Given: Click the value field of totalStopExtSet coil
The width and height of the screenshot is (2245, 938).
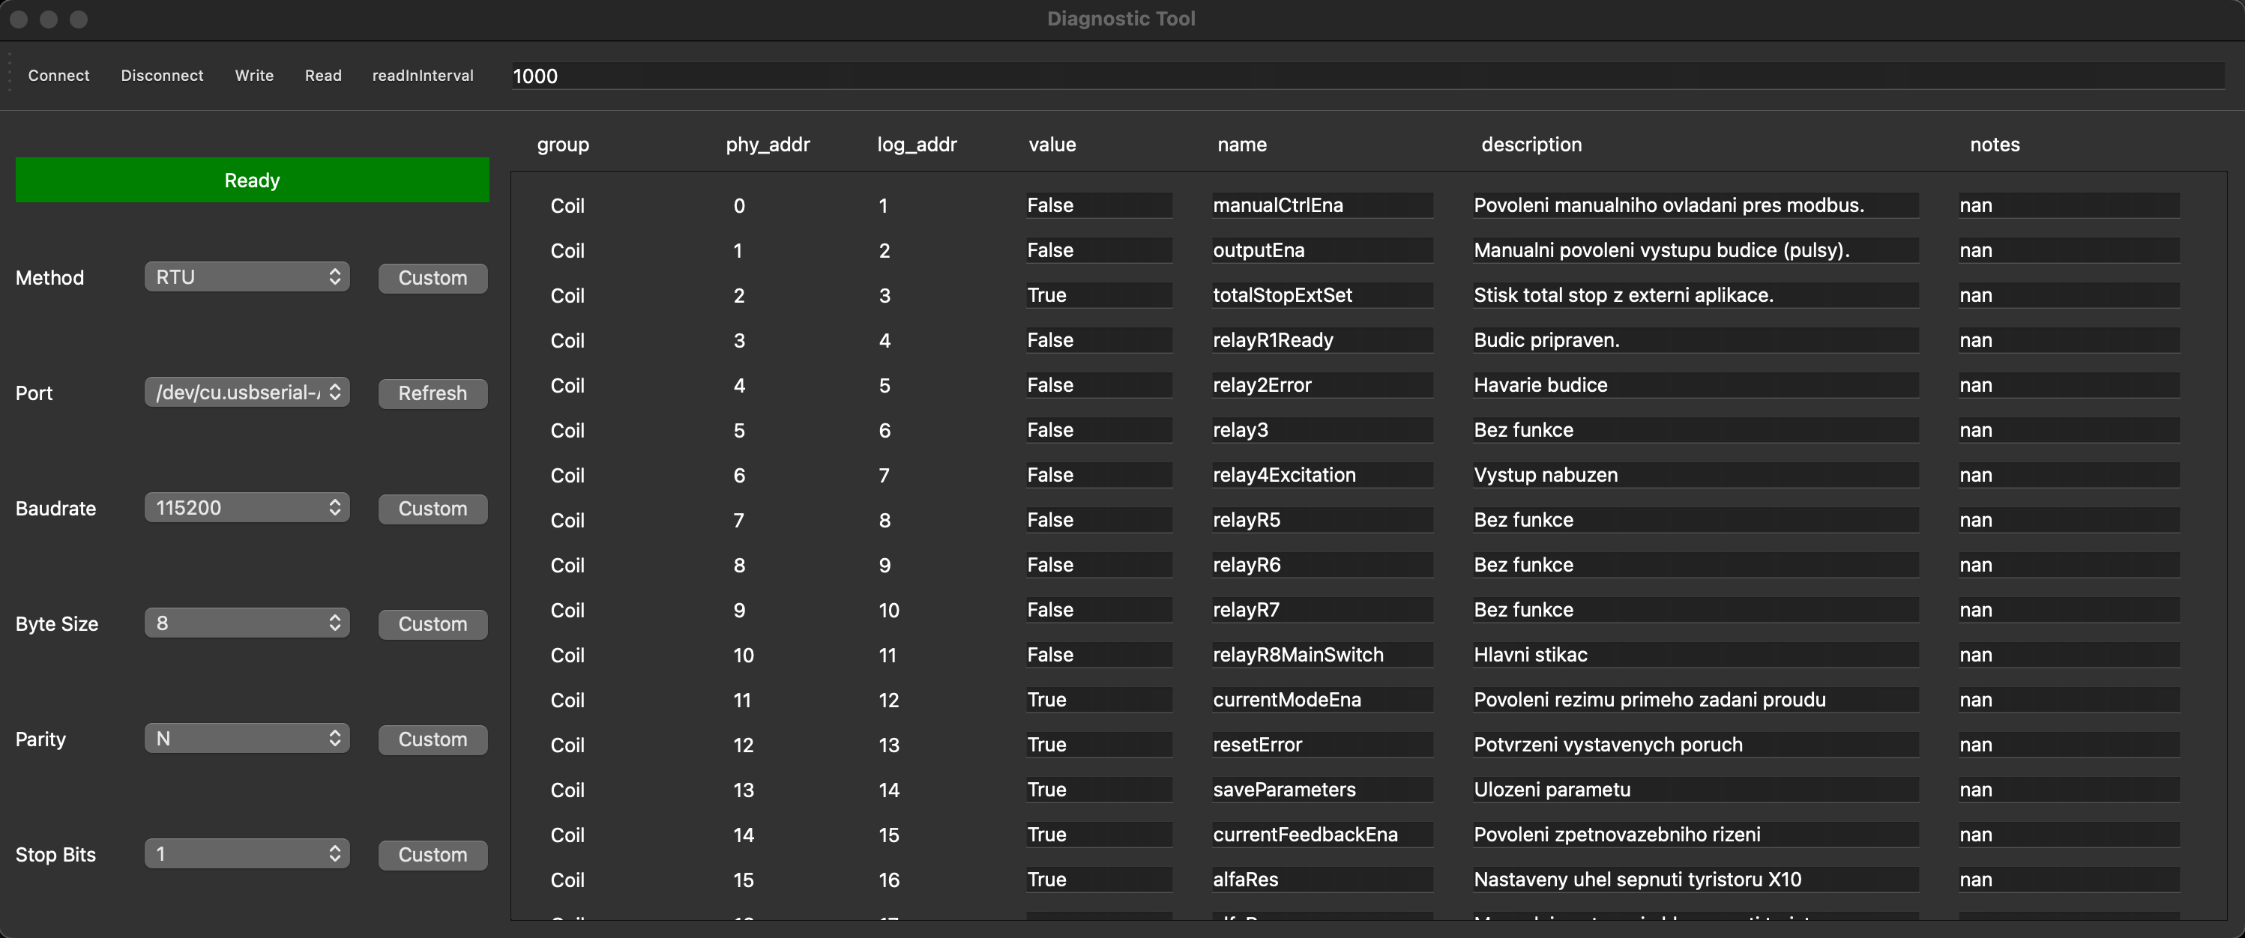Looking at the screenshot, I should tap(1098, 295).
